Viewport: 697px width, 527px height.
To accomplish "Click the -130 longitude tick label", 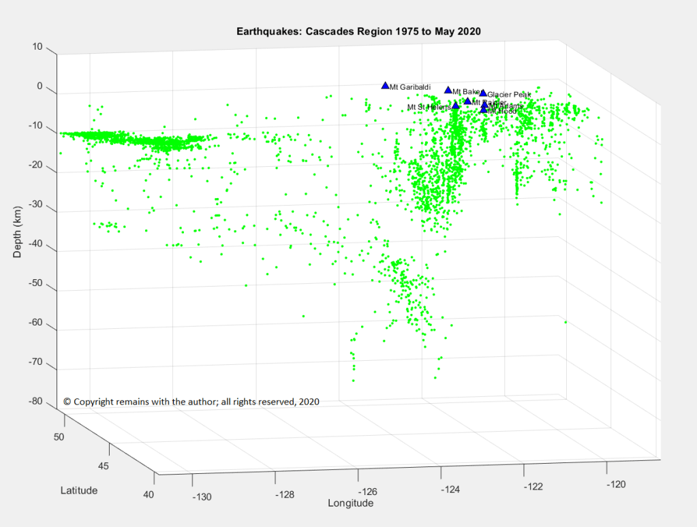I will [x=202, y=497].
